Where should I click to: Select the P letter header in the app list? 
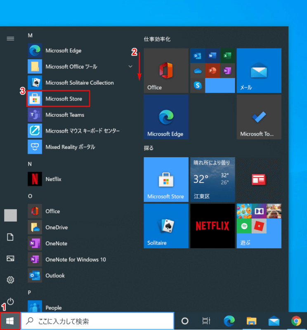coord(29,292)
